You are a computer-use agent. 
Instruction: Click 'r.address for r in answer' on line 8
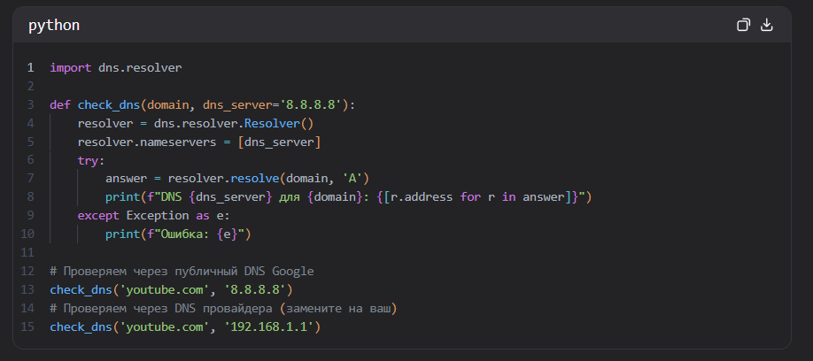[x=477, y=197]
